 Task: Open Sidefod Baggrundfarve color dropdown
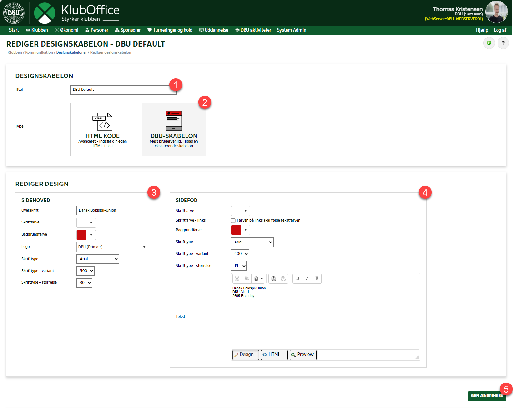246,230
